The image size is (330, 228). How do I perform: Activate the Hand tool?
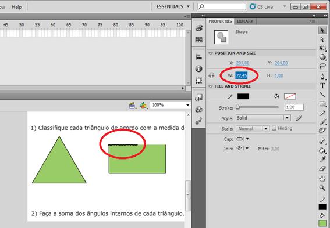(x=322, y=179)
